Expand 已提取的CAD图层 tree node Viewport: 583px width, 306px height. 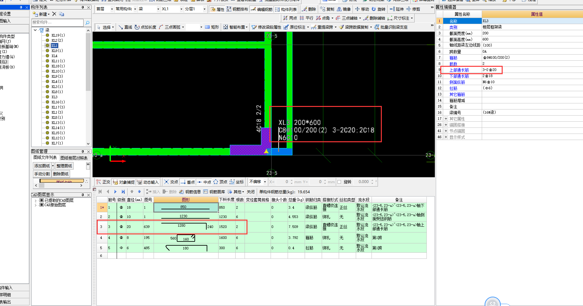[35, 200]
